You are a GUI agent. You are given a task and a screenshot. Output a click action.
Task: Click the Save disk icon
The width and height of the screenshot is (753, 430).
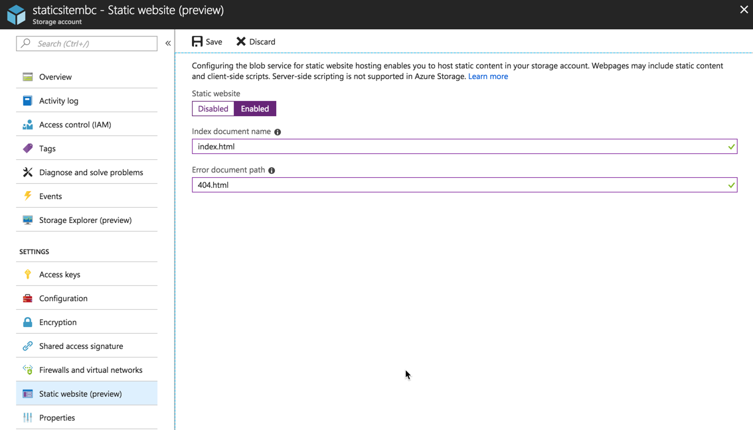(197, 41)
